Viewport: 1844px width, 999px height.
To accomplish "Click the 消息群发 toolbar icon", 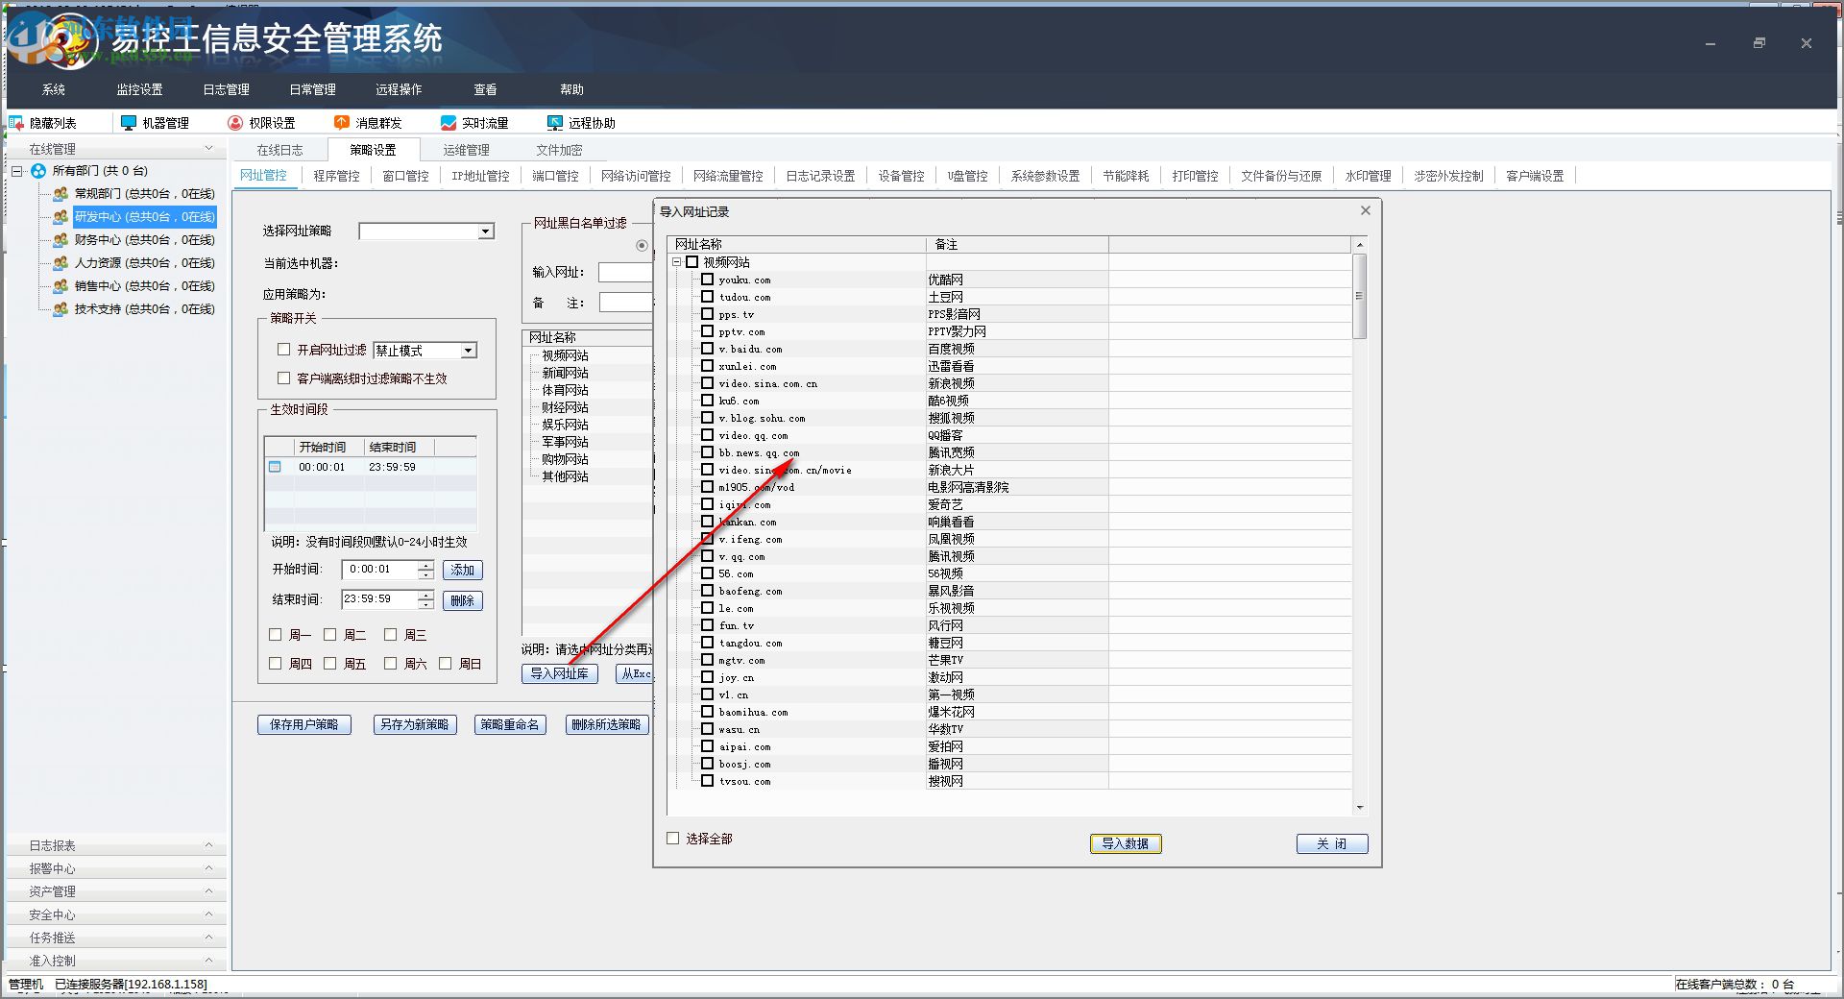I will 342,123.
